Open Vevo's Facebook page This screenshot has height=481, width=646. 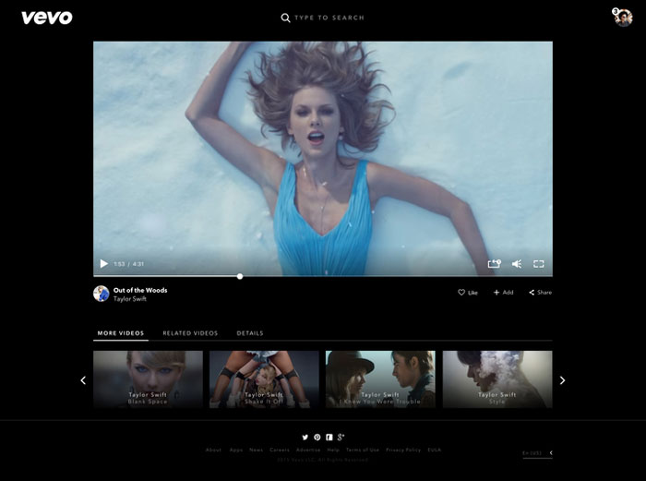click(x=329, y=437)
